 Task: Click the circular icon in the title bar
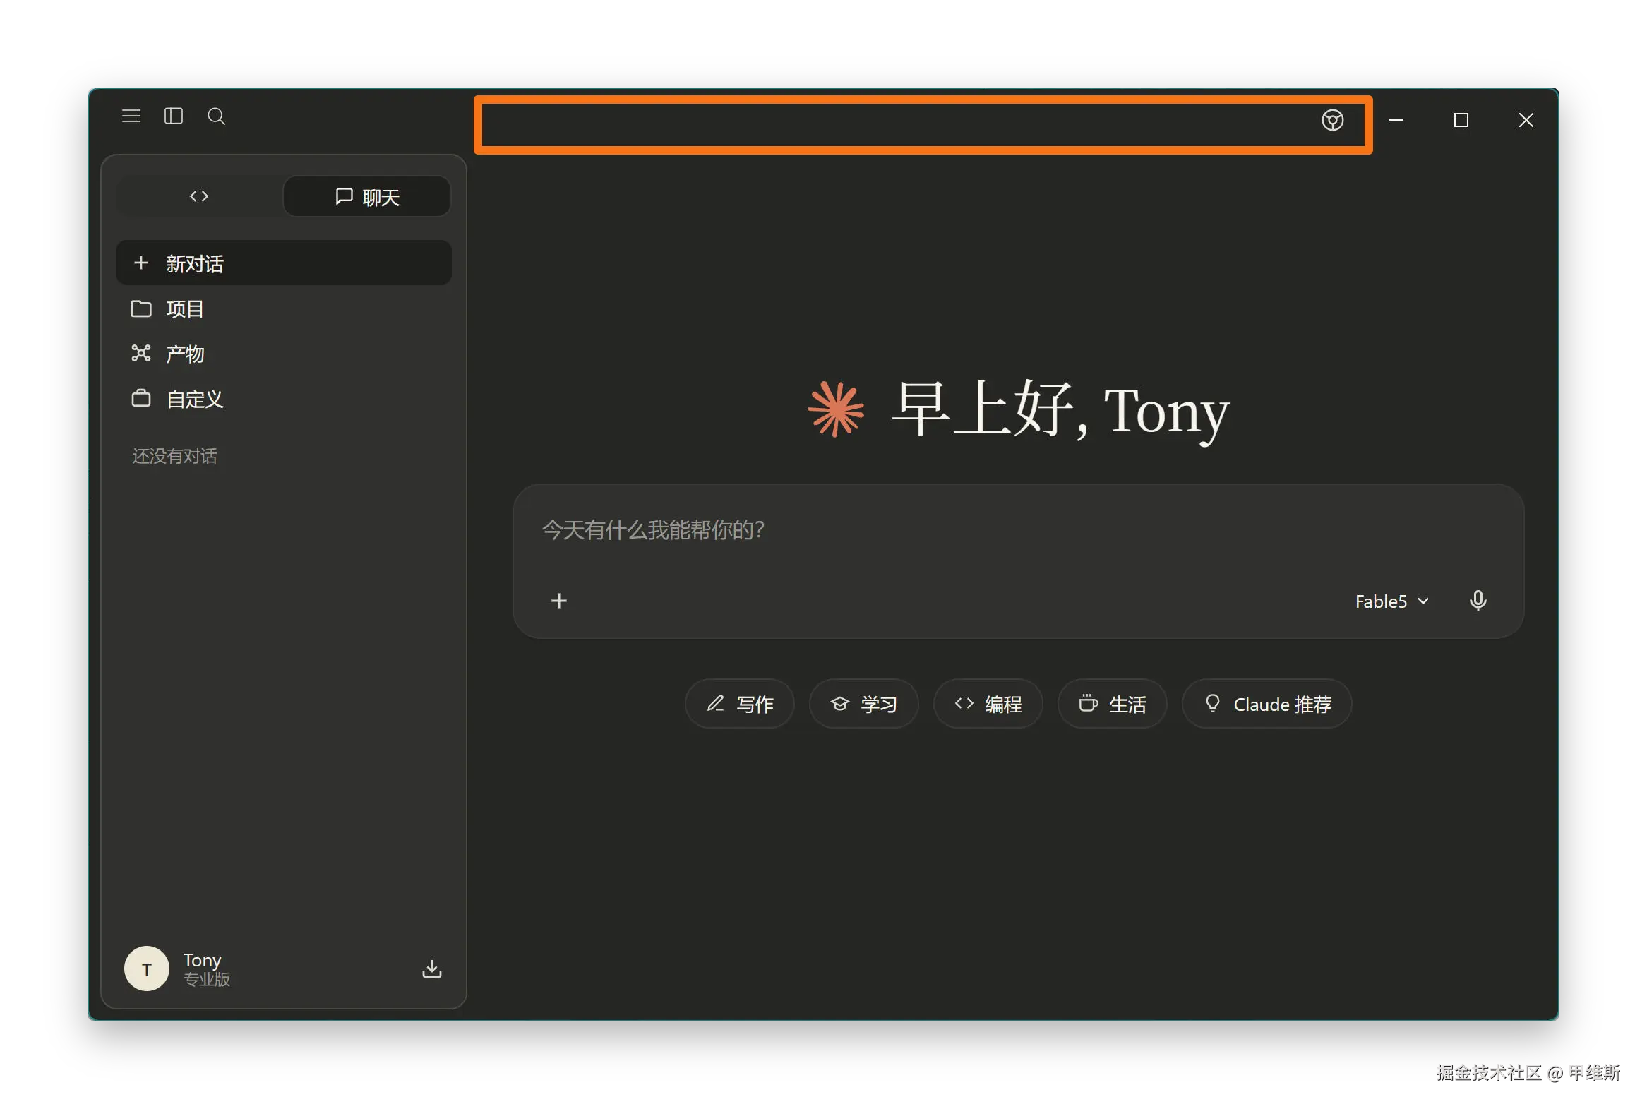tap(1332, 120)
